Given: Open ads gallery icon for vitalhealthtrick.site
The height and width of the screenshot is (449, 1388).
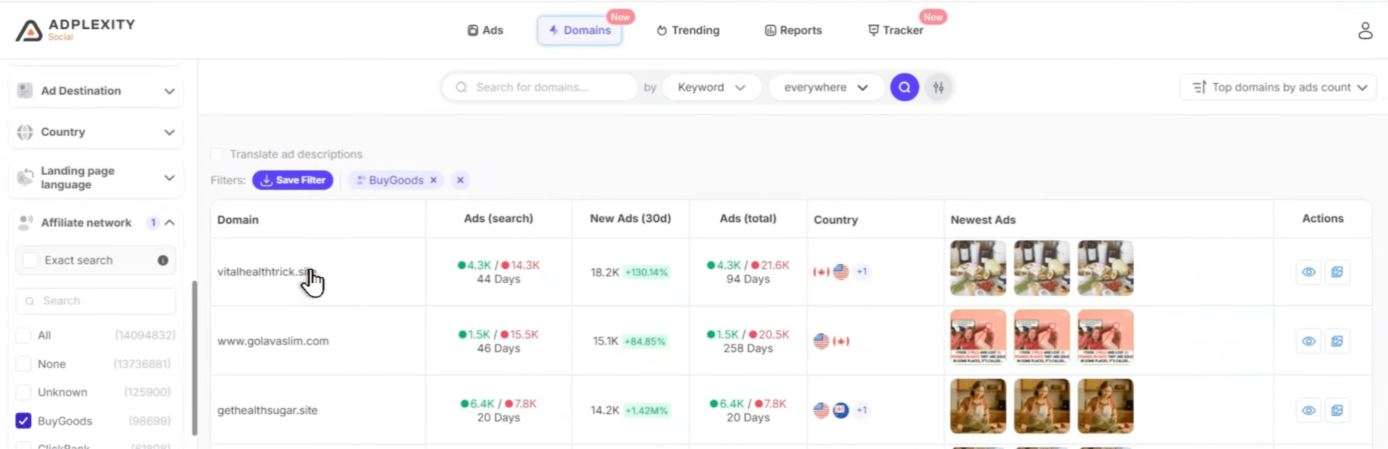Looking at the screenshot, I should click(x=1337, y=272).
